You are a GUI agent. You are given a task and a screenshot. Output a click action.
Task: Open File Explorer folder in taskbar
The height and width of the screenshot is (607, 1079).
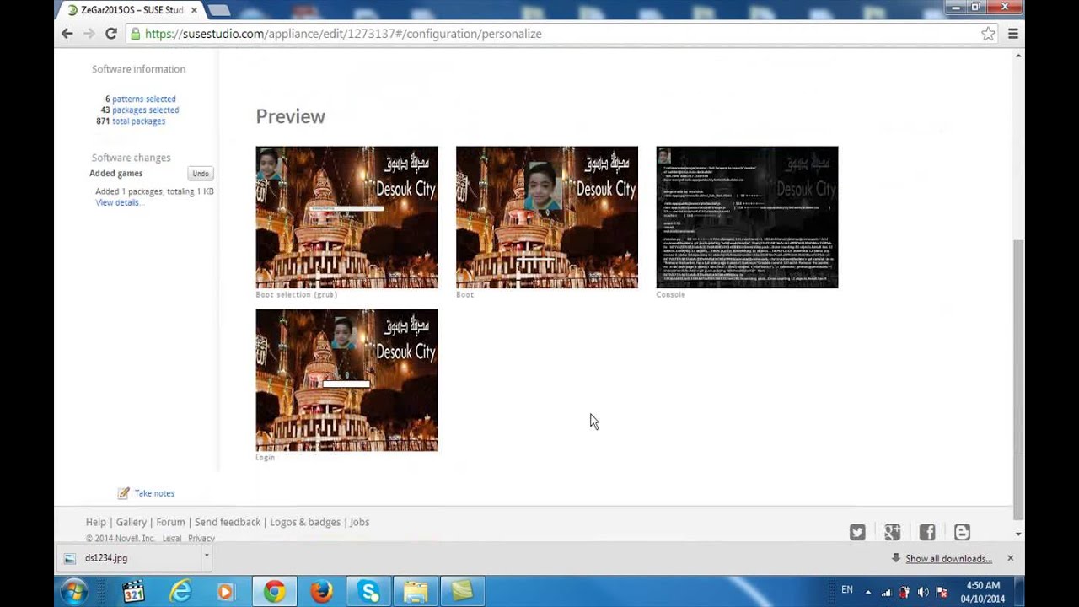(x=416, y=592)
